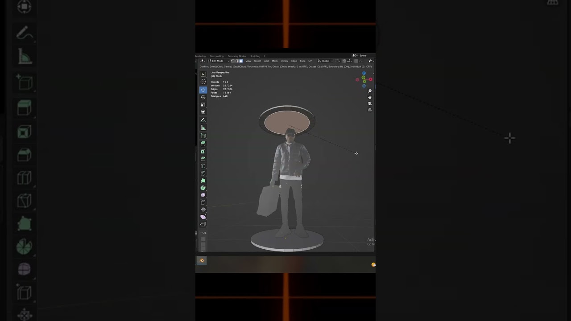Select the Move tool
Screen dimensions: 571x321
[203, 90]
